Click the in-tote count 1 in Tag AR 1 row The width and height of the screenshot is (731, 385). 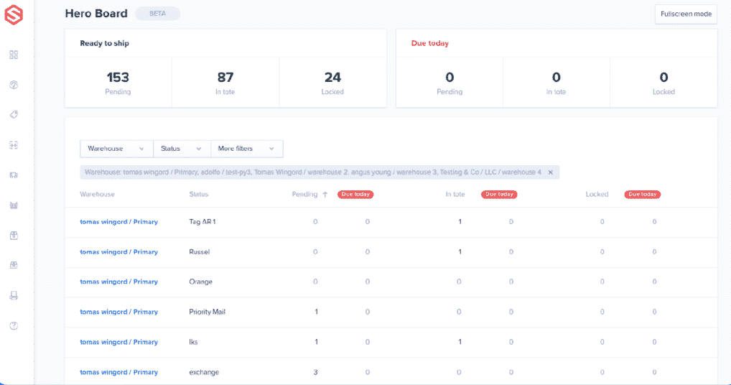[x=460, y=222]
